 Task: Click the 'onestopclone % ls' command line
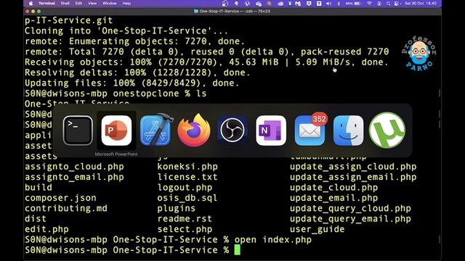(116, 94)
